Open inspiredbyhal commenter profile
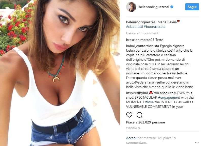201x146 pixels. tap(137, 93)
